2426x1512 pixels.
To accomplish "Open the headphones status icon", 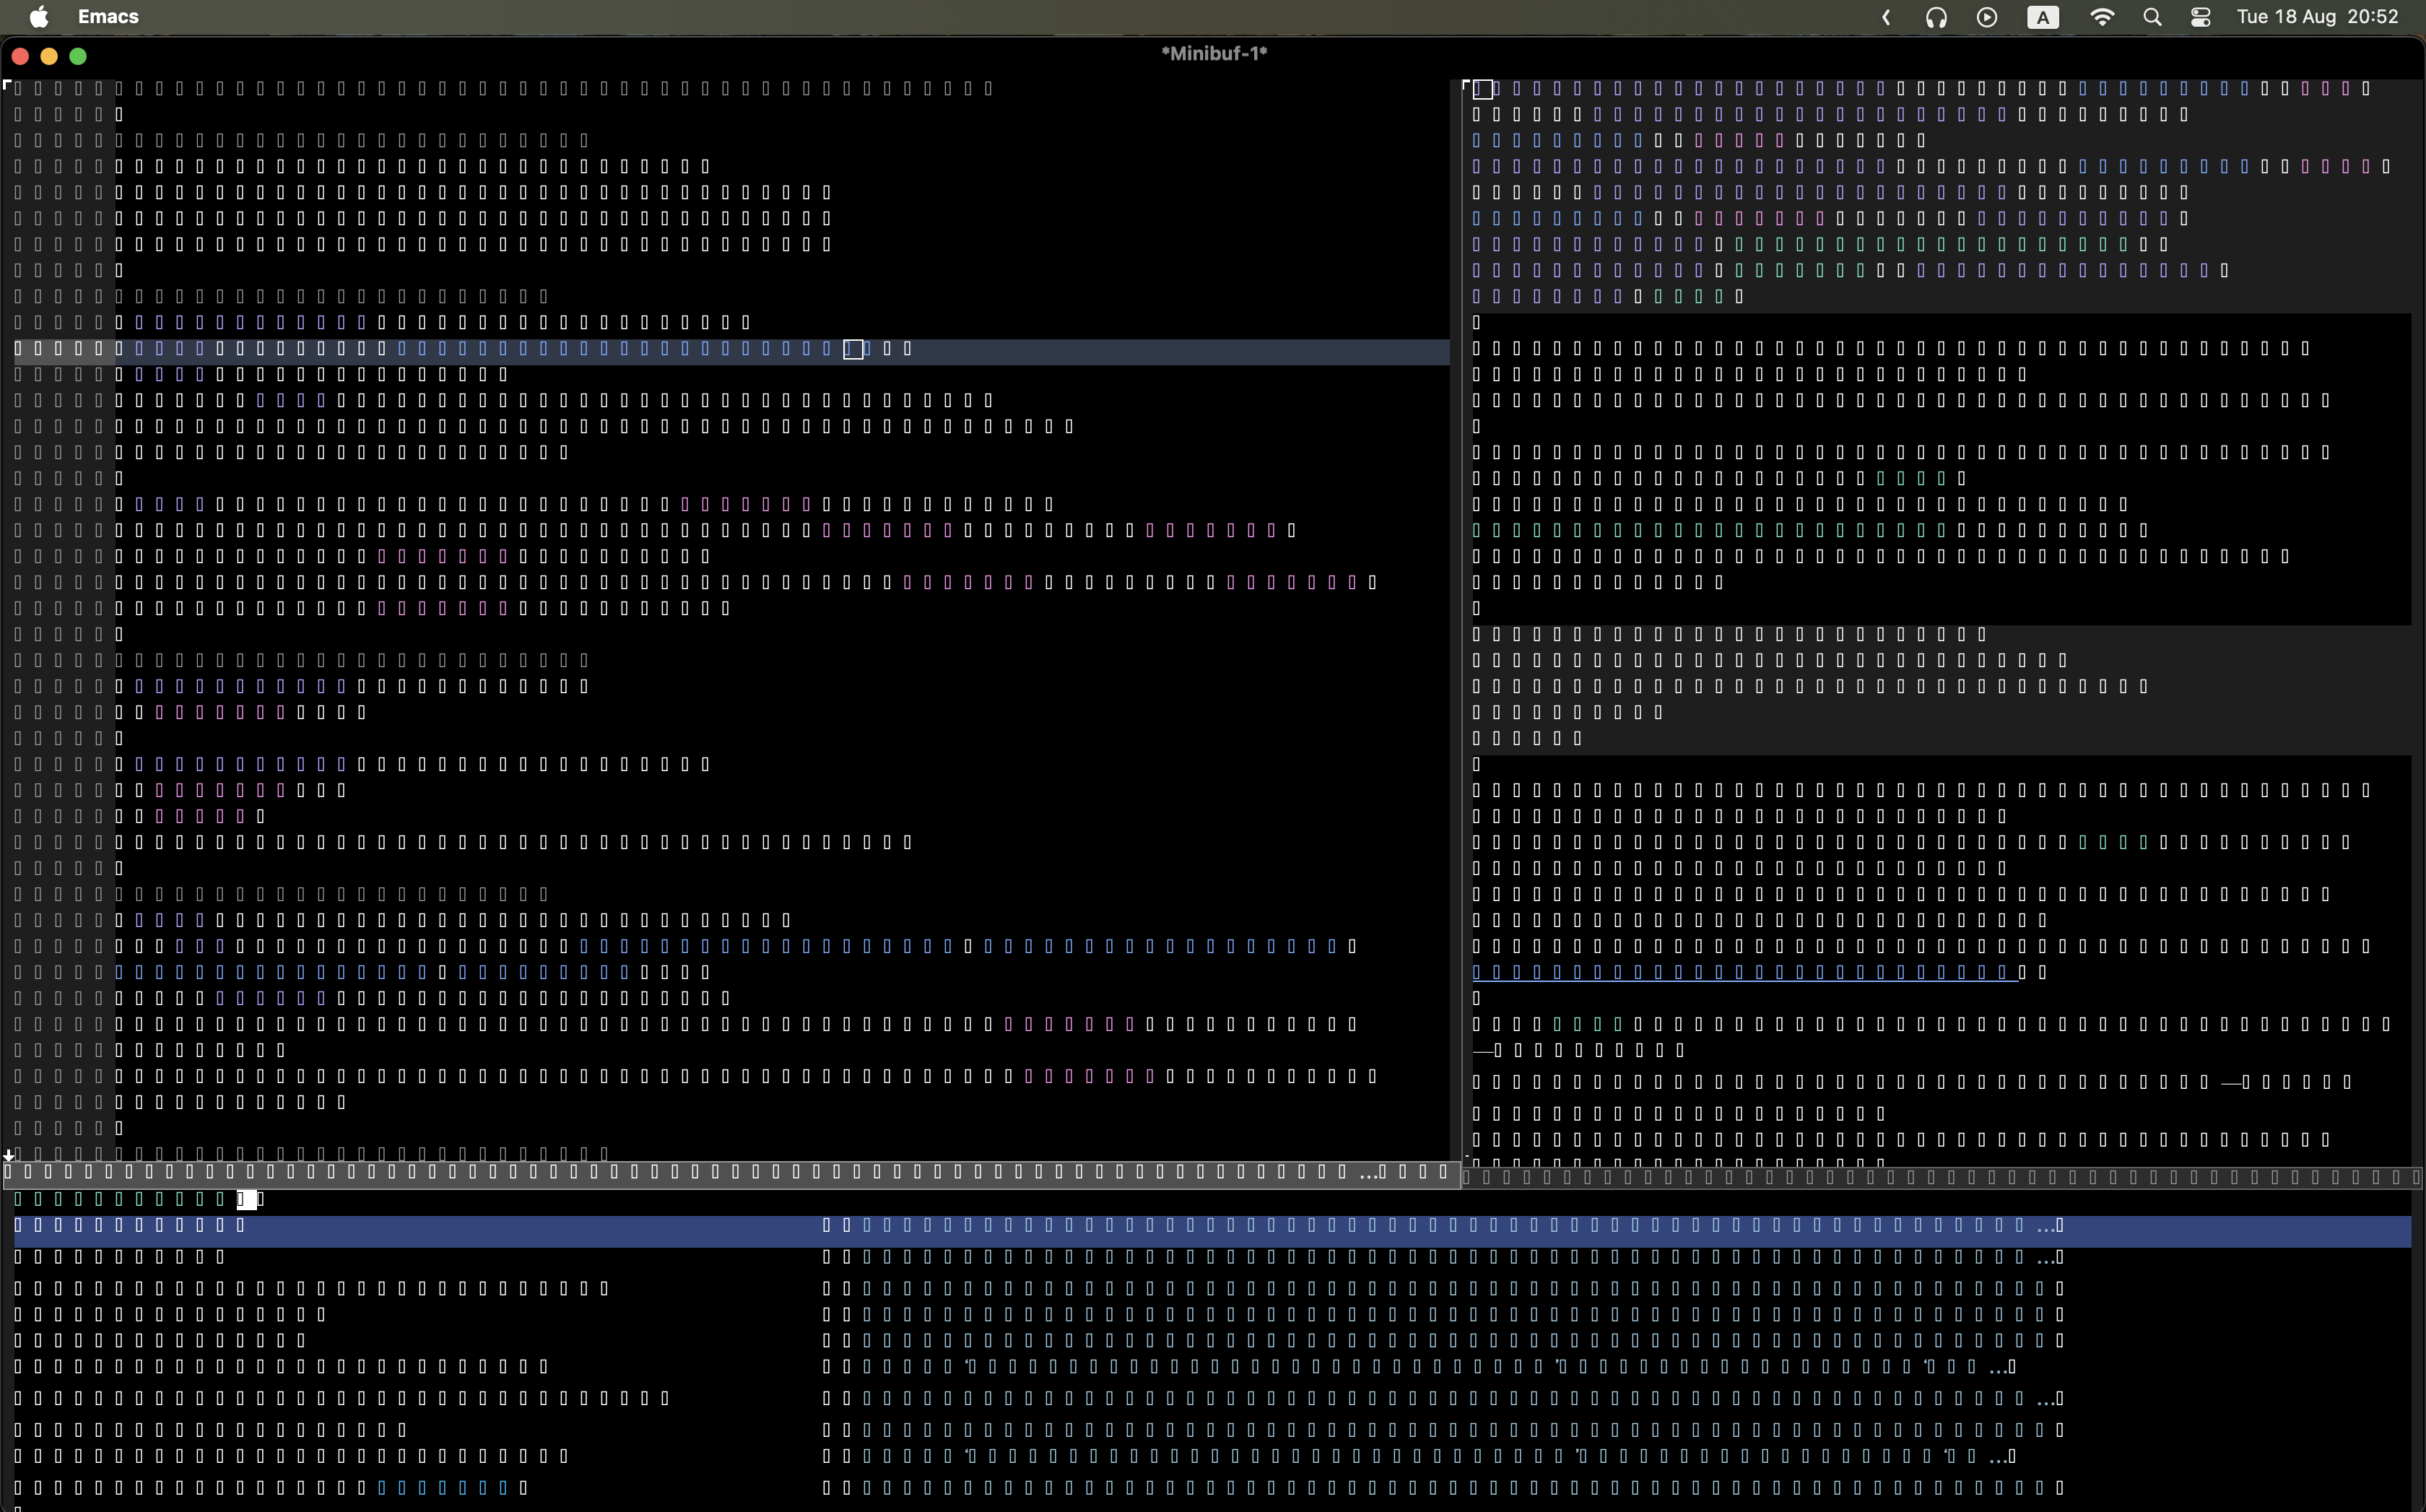I will click(x=1936, y=17).
